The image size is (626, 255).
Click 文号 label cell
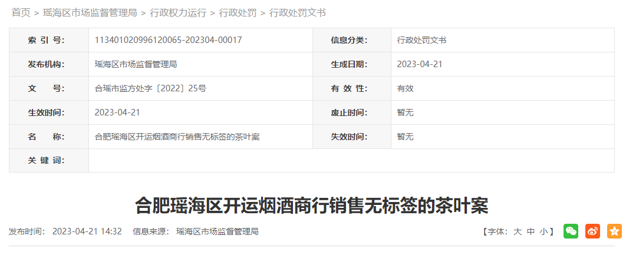coord(49,88)
